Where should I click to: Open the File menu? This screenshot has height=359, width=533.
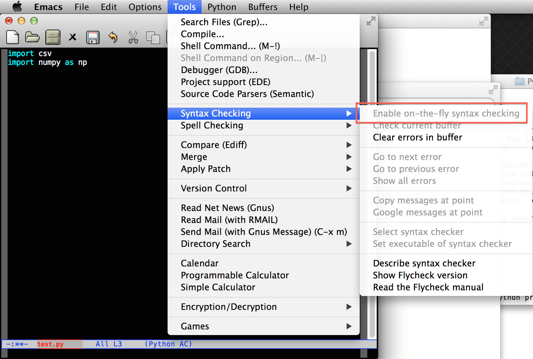82,7
